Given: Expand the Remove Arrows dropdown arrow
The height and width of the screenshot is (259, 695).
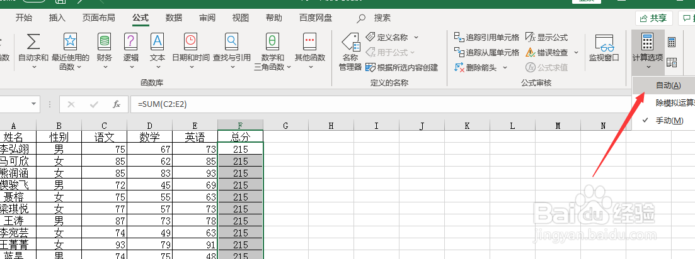Looking at the screenshot, I should (x=505, y=68).
